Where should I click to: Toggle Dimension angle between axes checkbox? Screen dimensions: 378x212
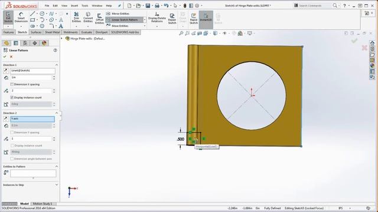(12, 159)
